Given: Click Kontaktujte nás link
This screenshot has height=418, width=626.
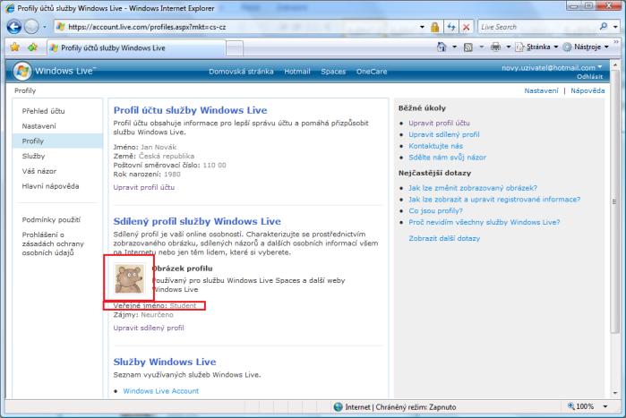Looking at the screenshot, I should pos(435,146).
